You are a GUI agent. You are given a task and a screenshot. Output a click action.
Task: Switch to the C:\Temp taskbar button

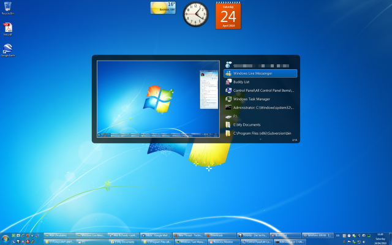point(59,242)
